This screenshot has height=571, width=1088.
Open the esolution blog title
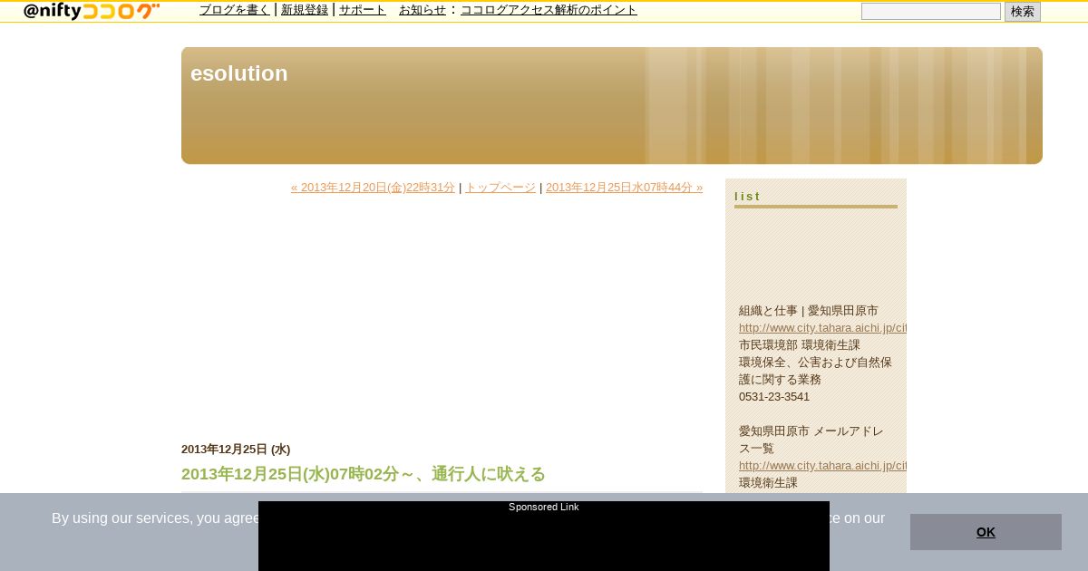[238, 73]
